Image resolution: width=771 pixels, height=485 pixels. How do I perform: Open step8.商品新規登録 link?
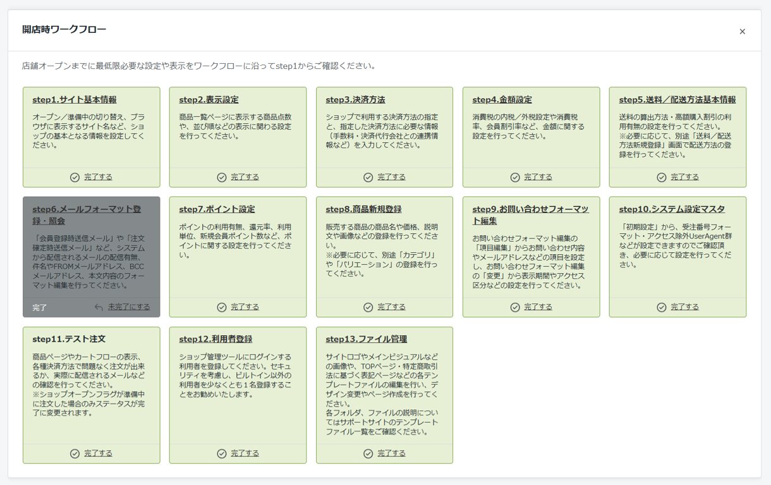point(363,209)
